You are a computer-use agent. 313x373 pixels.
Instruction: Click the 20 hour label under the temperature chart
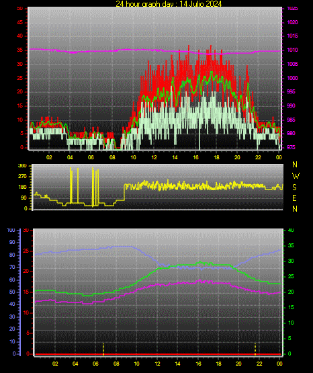(238, 364)
